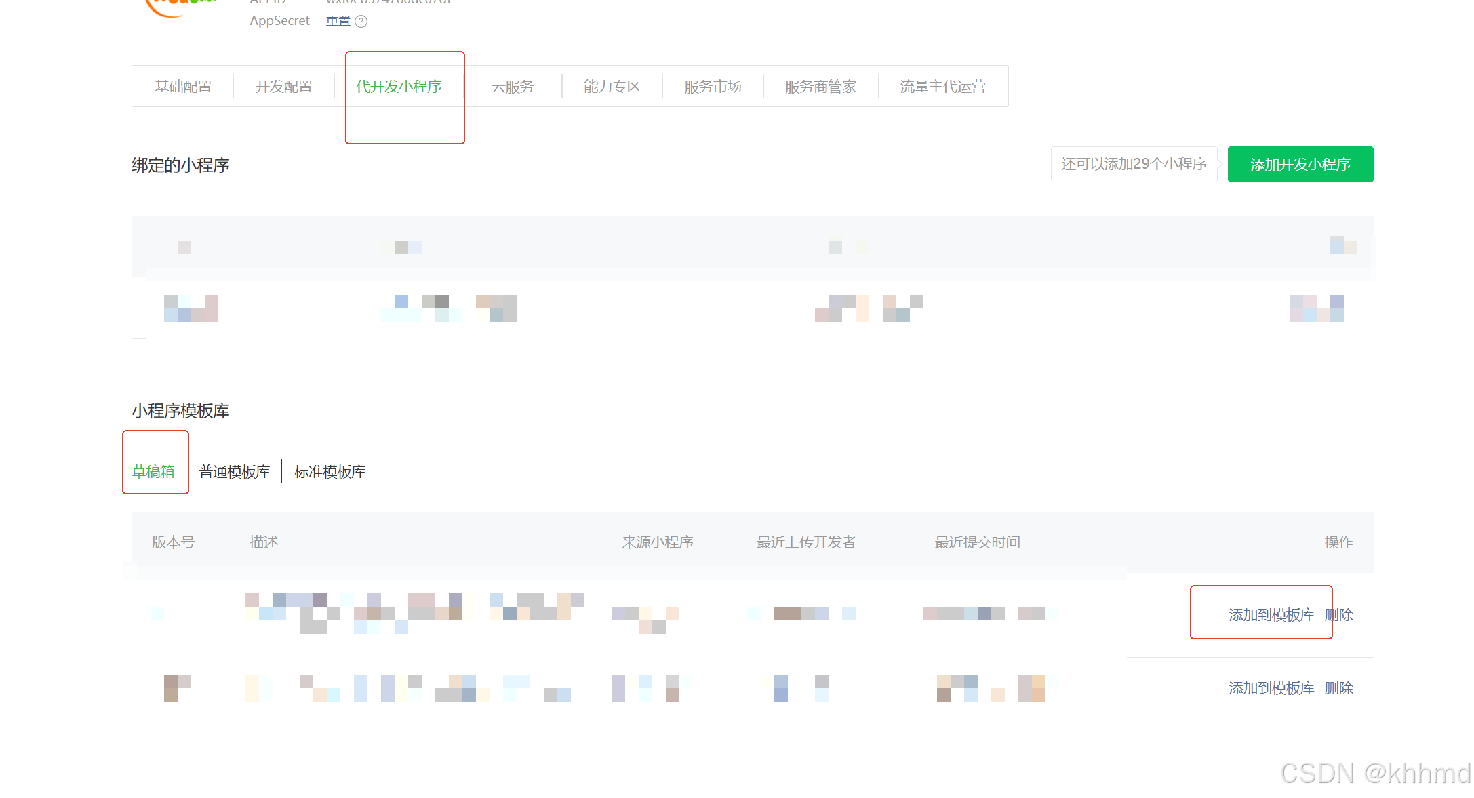Open the 服务商管家 tab
The height and width of the screenshot is (798, 1474).
[820, 87]
